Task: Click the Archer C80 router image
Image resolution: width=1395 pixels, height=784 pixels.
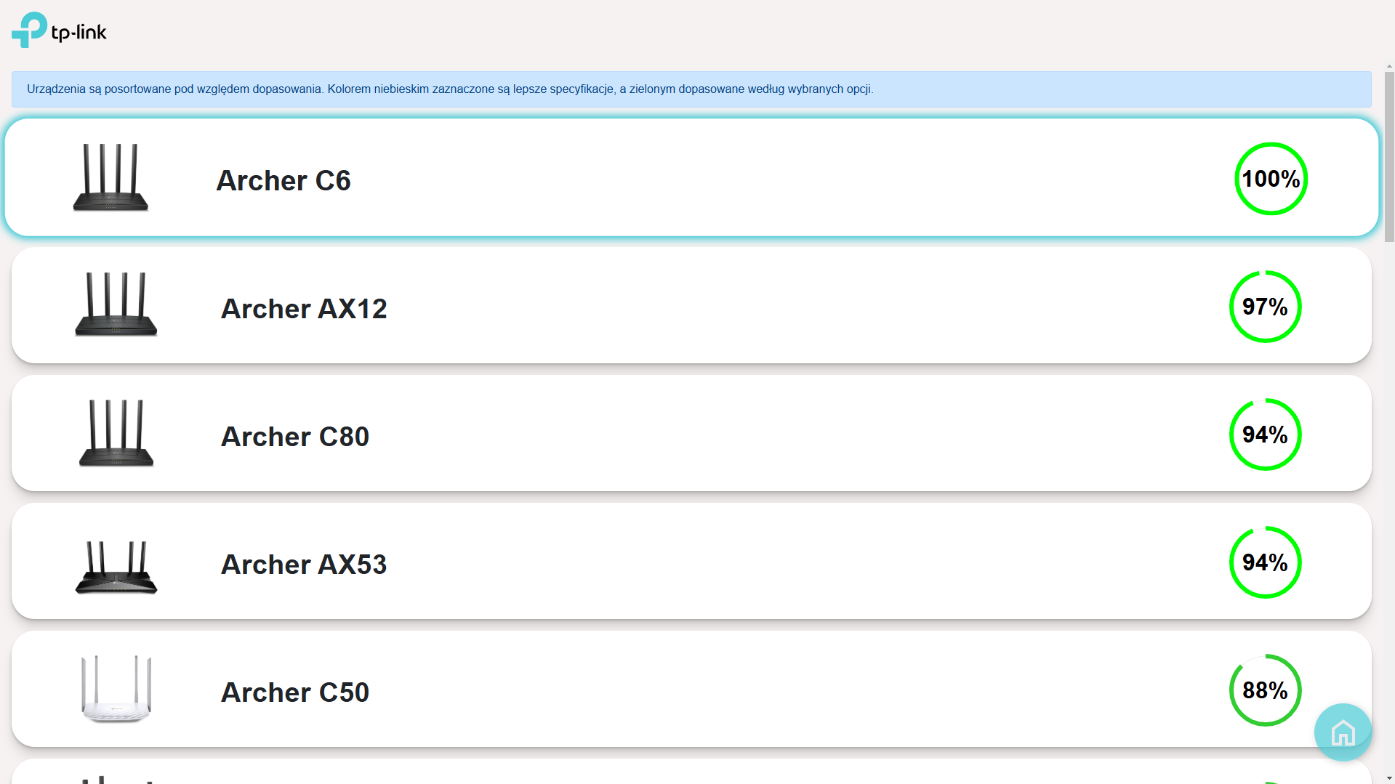Action: coord(116,433)
